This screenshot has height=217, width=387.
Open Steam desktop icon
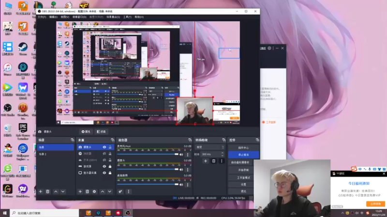(x=23, y=49)
